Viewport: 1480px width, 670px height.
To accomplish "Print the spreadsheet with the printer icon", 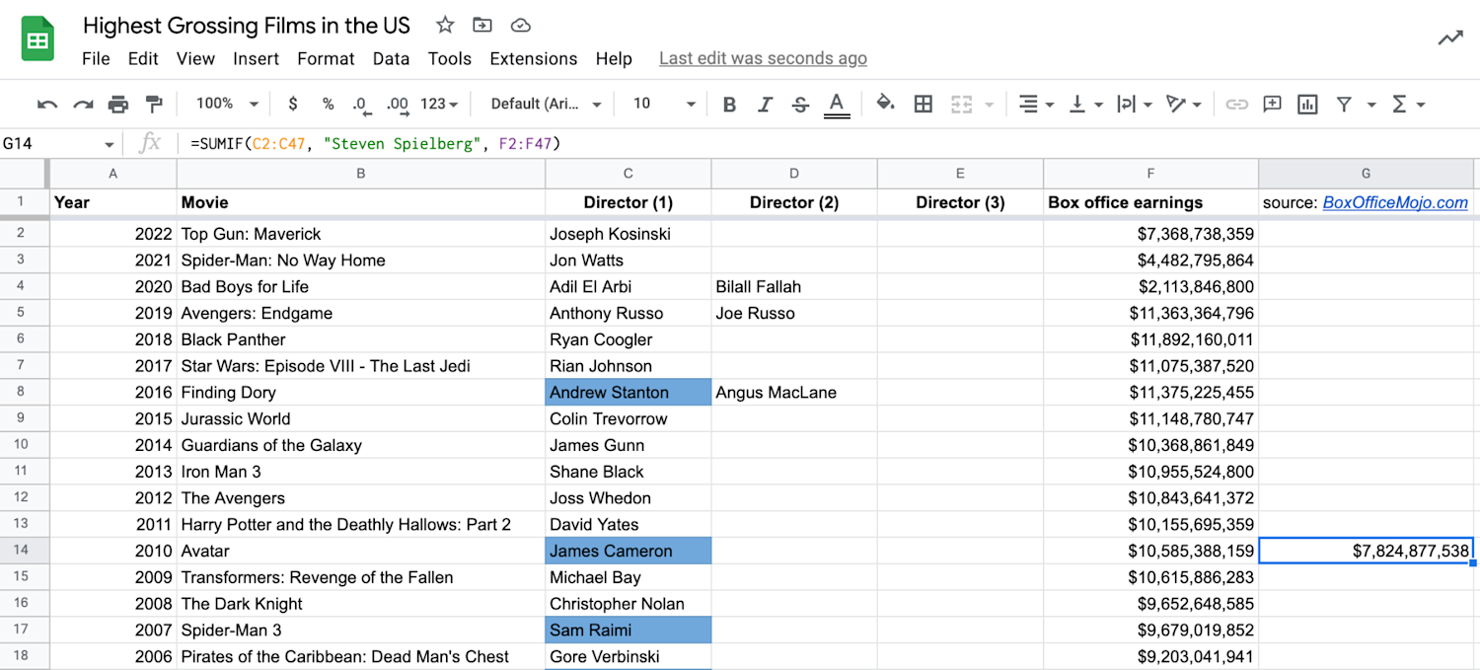I will pyautogui.click(x=118, y=104).
